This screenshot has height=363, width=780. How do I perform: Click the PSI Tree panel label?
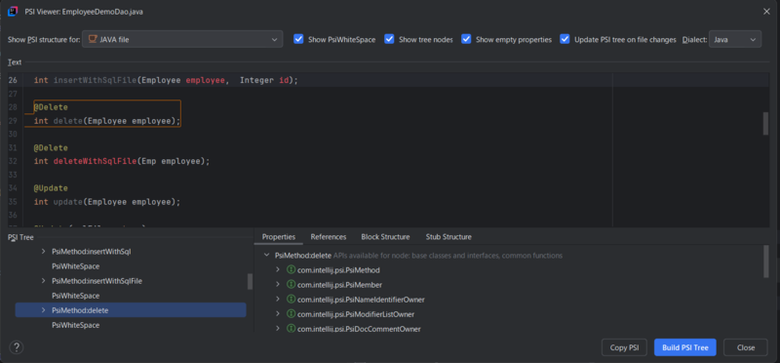(20, 237)
